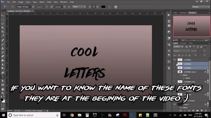Open the font family dropdown
Screen dimensions: 211x118
coord(33,7)
